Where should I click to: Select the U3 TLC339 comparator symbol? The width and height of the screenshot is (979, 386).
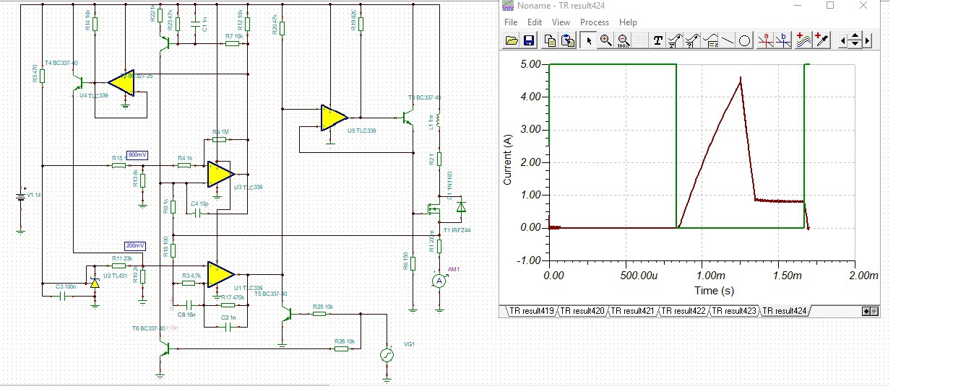[220, 174]
